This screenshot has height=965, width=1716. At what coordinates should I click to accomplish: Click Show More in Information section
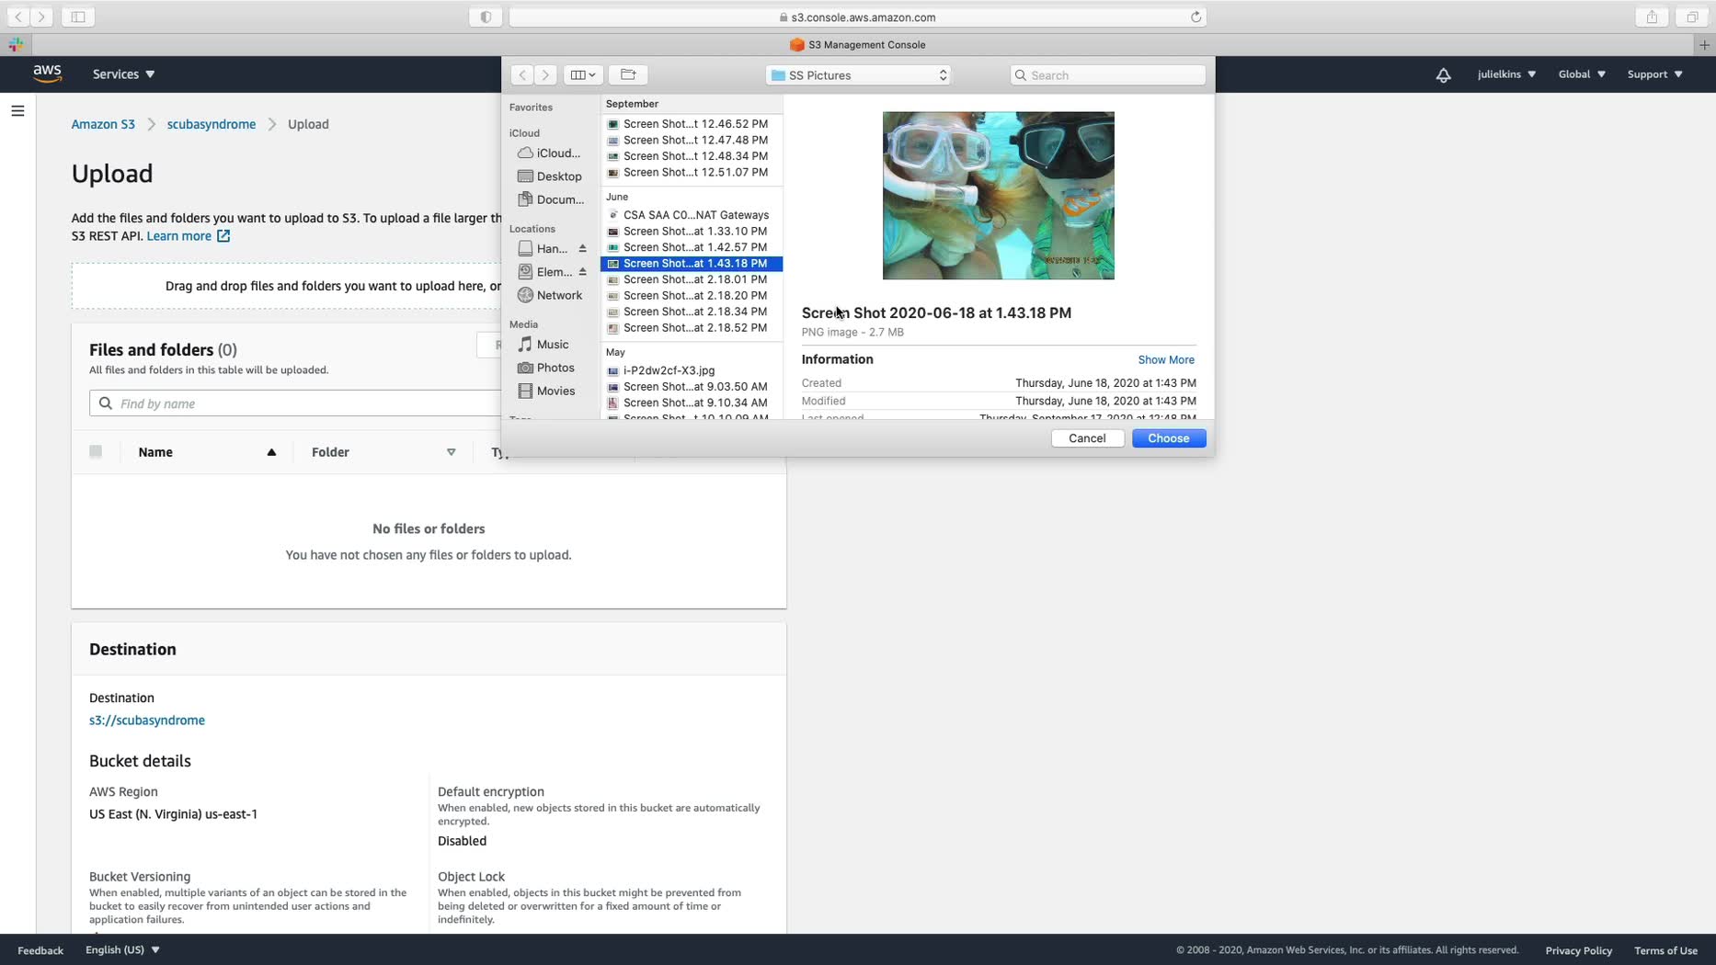[1166, 360]
